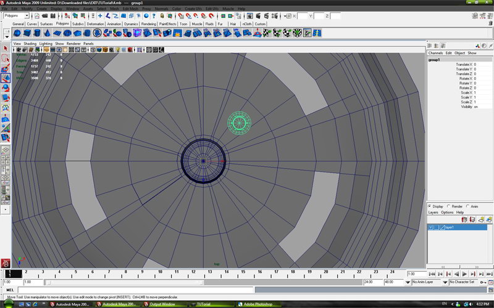Click the play forward button
The image size is (494, 308).
pyautogui.click(x=464, y=274)
